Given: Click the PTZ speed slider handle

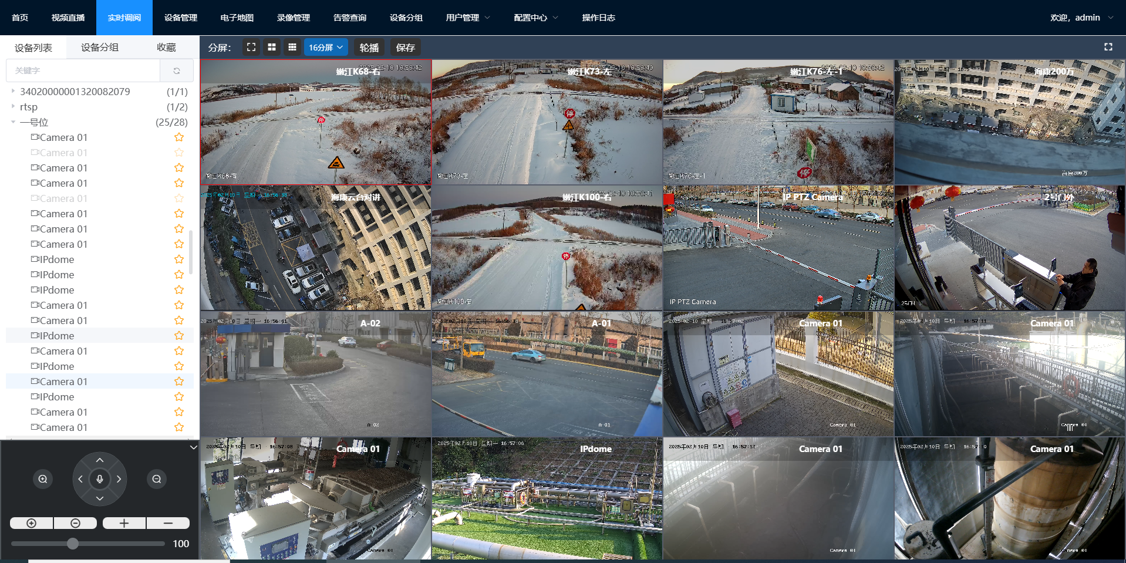Looking at the screenshot, I should pyautogui.click(x=73, y=544).
